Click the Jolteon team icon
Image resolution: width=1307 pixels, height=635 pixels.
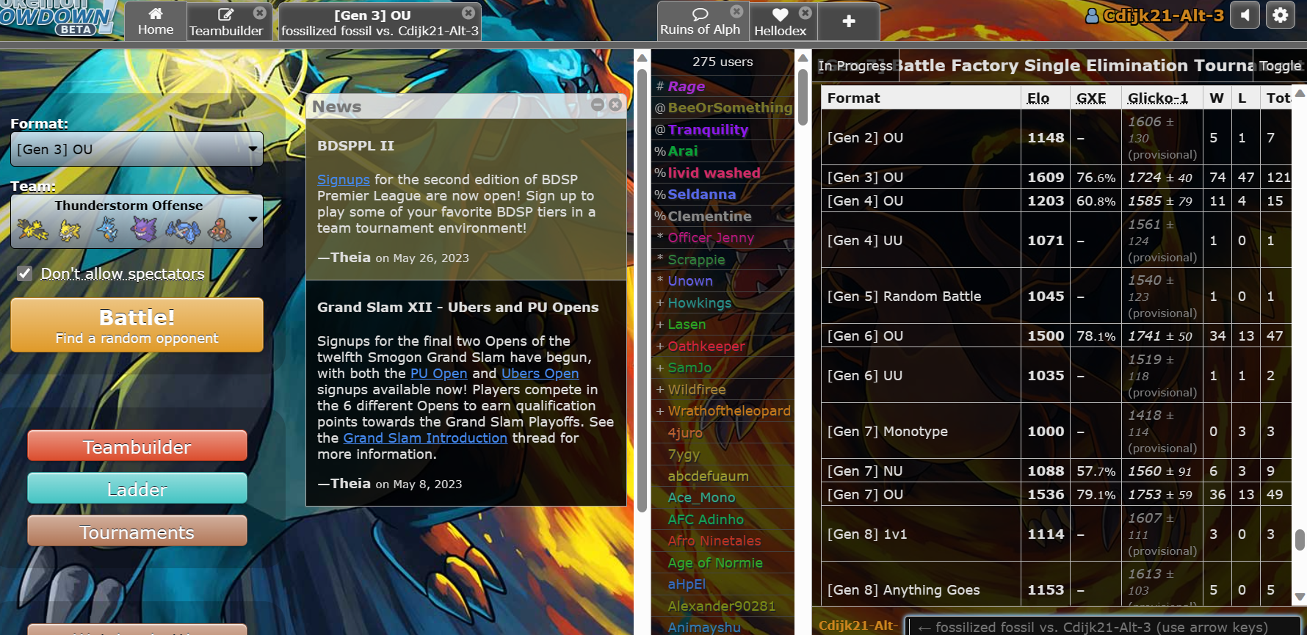70,231
